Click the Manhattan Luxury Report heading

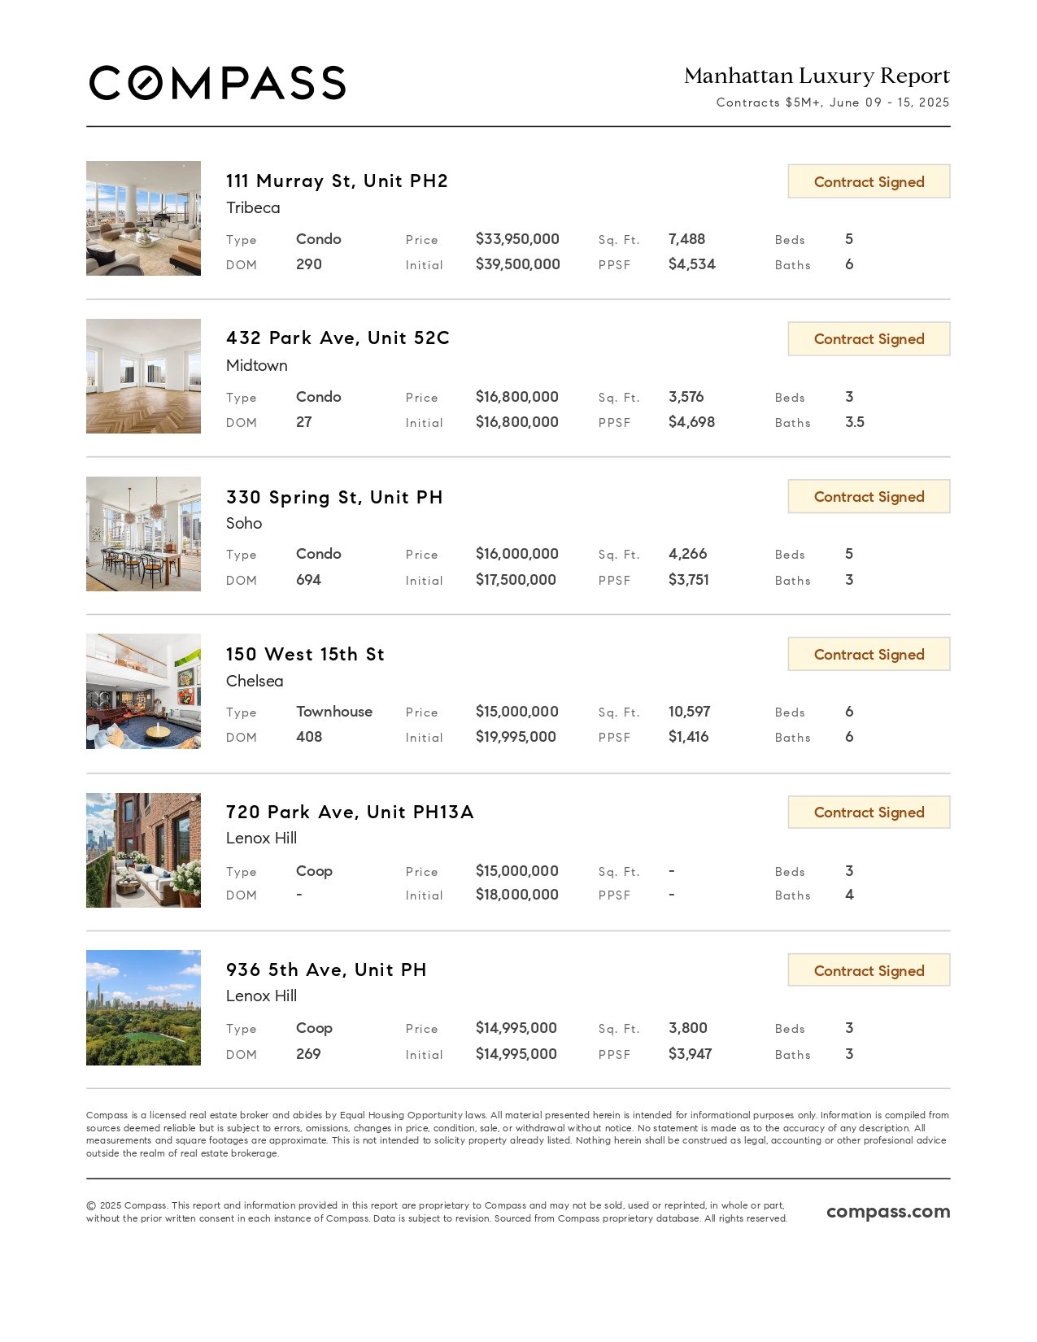817,76
